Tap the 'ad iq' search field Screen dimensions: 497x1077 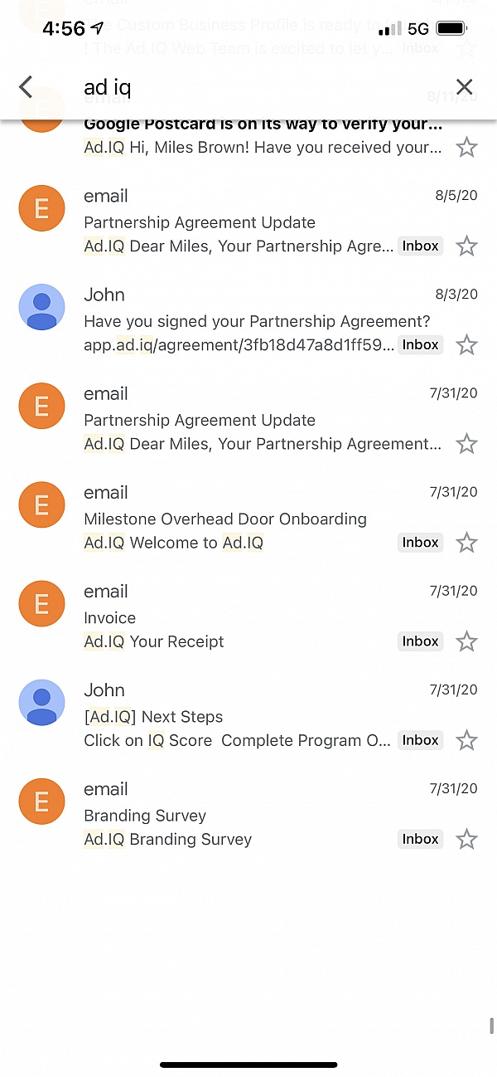point(248,87)
